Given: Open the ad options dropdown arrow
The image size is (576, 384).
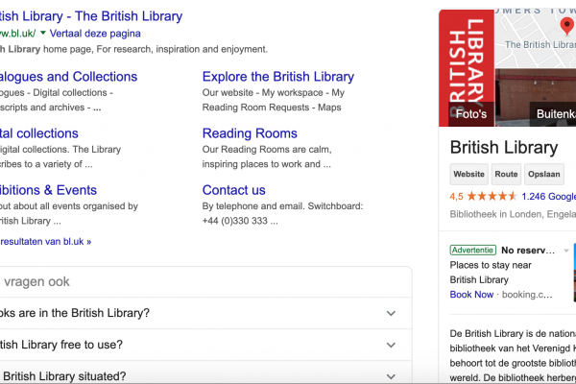Looking at the screenshot, I should pyautogui.click(x=567, y=251).
